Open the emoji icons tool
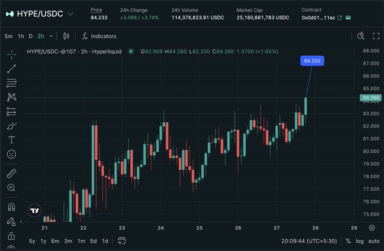This screenshot has height=251, width=384. pos(11,154)
